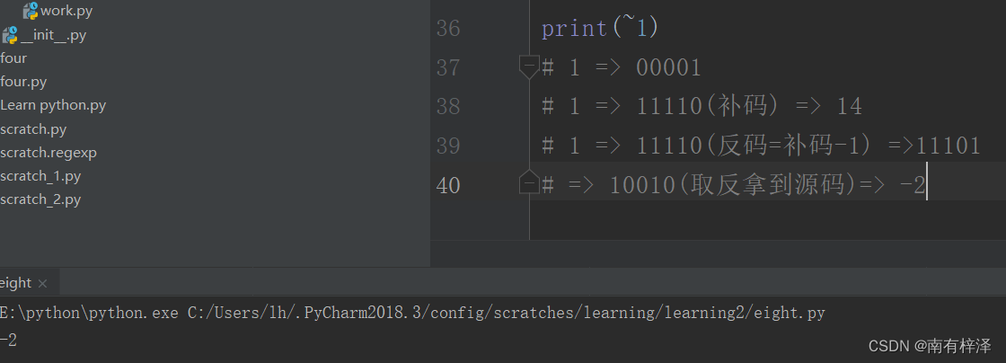
Task: Close the 'eight' run tab
Action: tap(42, 283)
